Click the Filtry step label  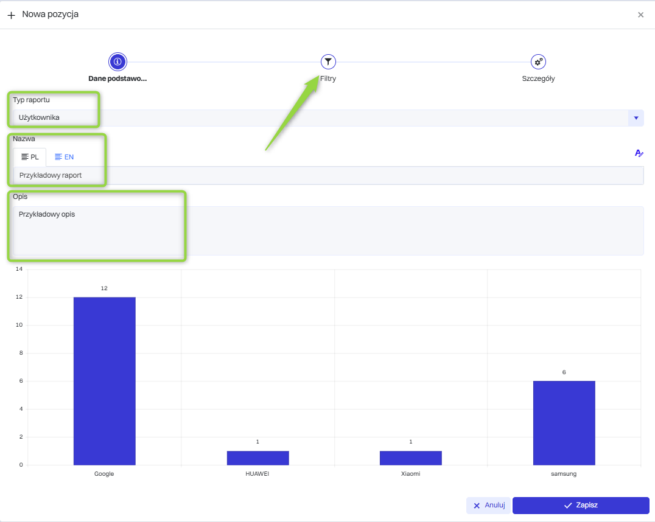(x=328, y=78)
